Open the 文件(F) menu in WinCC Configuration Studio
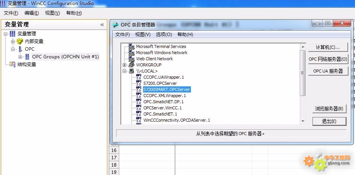This screenshot has width=355, height=175. click(11, 13)
